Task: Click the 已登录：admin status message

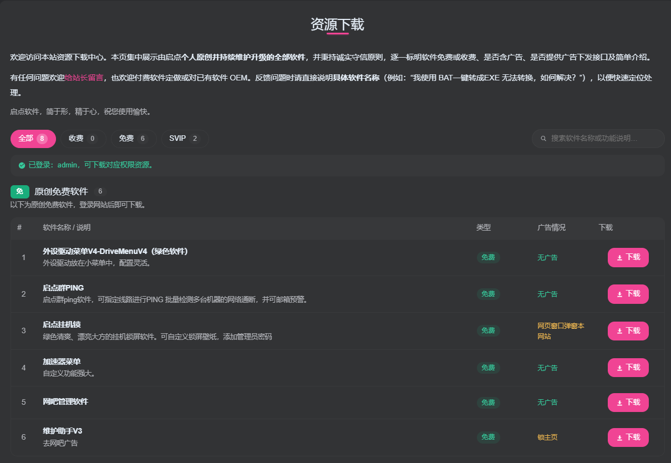Action: (x=91, y=165)
